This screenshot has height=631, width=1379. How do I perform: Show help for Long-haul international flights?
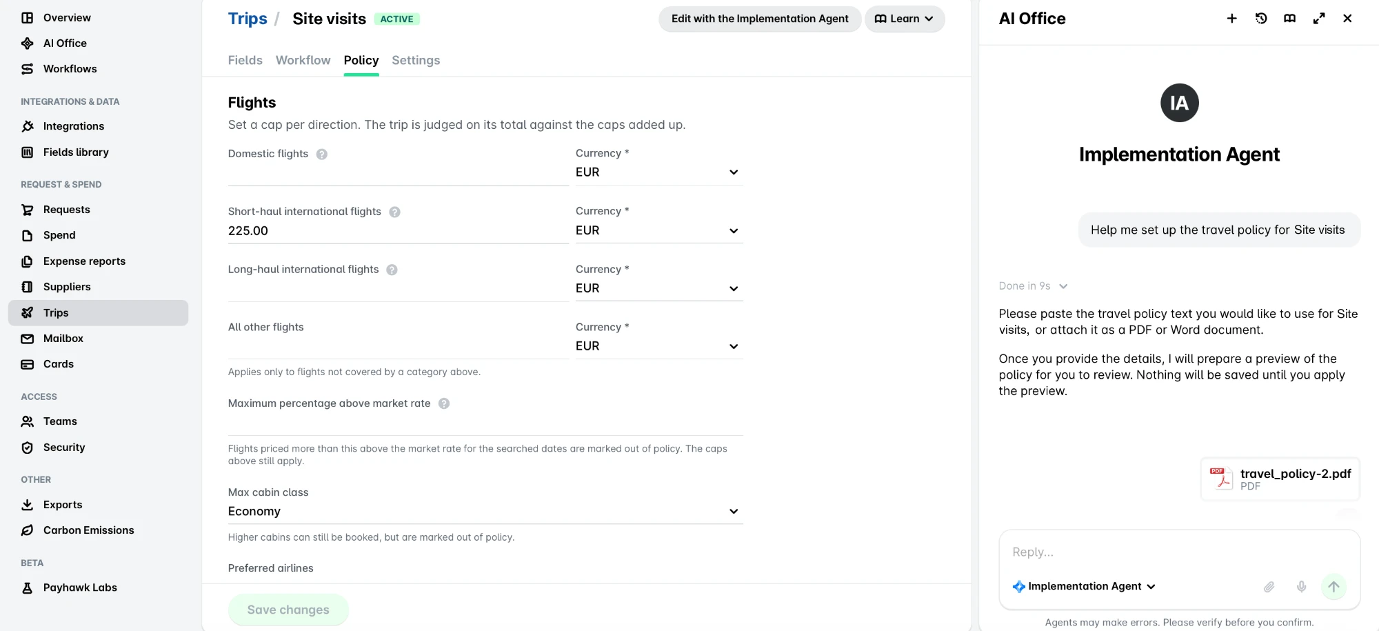392,270
